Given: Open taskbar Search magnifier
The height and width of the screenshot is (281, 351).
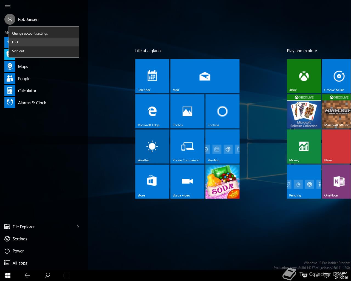Looking at the screenshot, I should 47,275.
